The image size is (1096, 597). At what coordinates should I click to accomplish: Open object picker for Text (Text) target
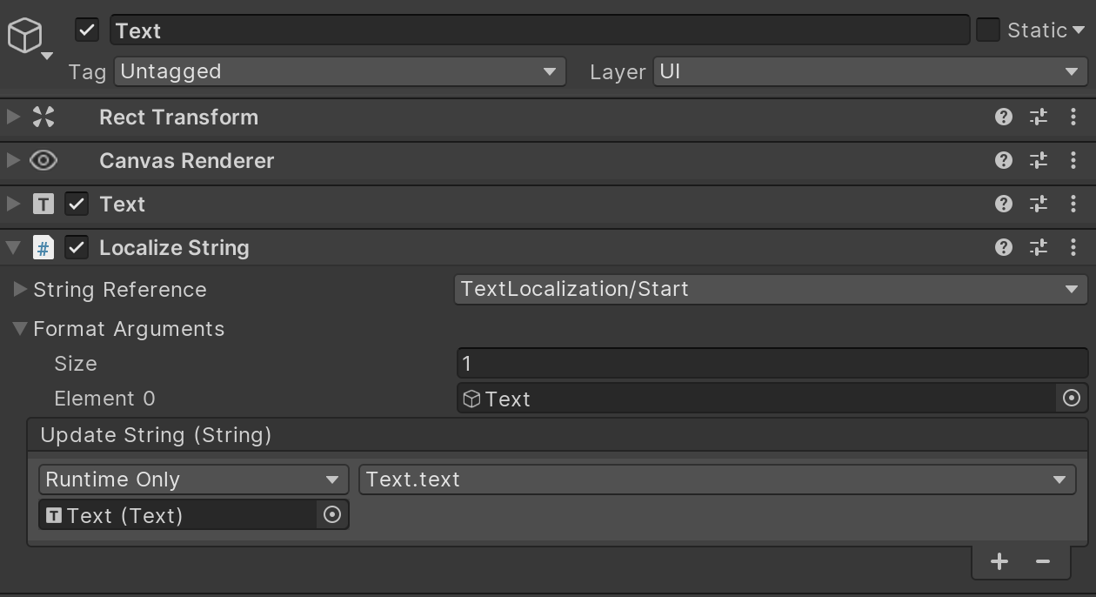(x=332, y=515)
